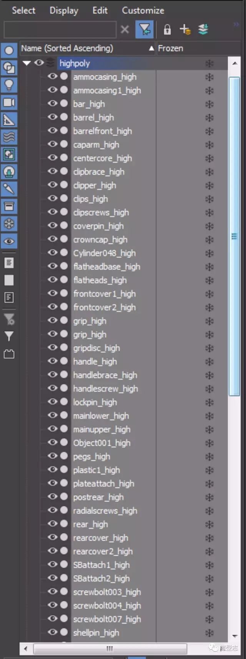Toggle visibility of pegs_high
This screenshot has height=659, width=246.
[53, 456]
